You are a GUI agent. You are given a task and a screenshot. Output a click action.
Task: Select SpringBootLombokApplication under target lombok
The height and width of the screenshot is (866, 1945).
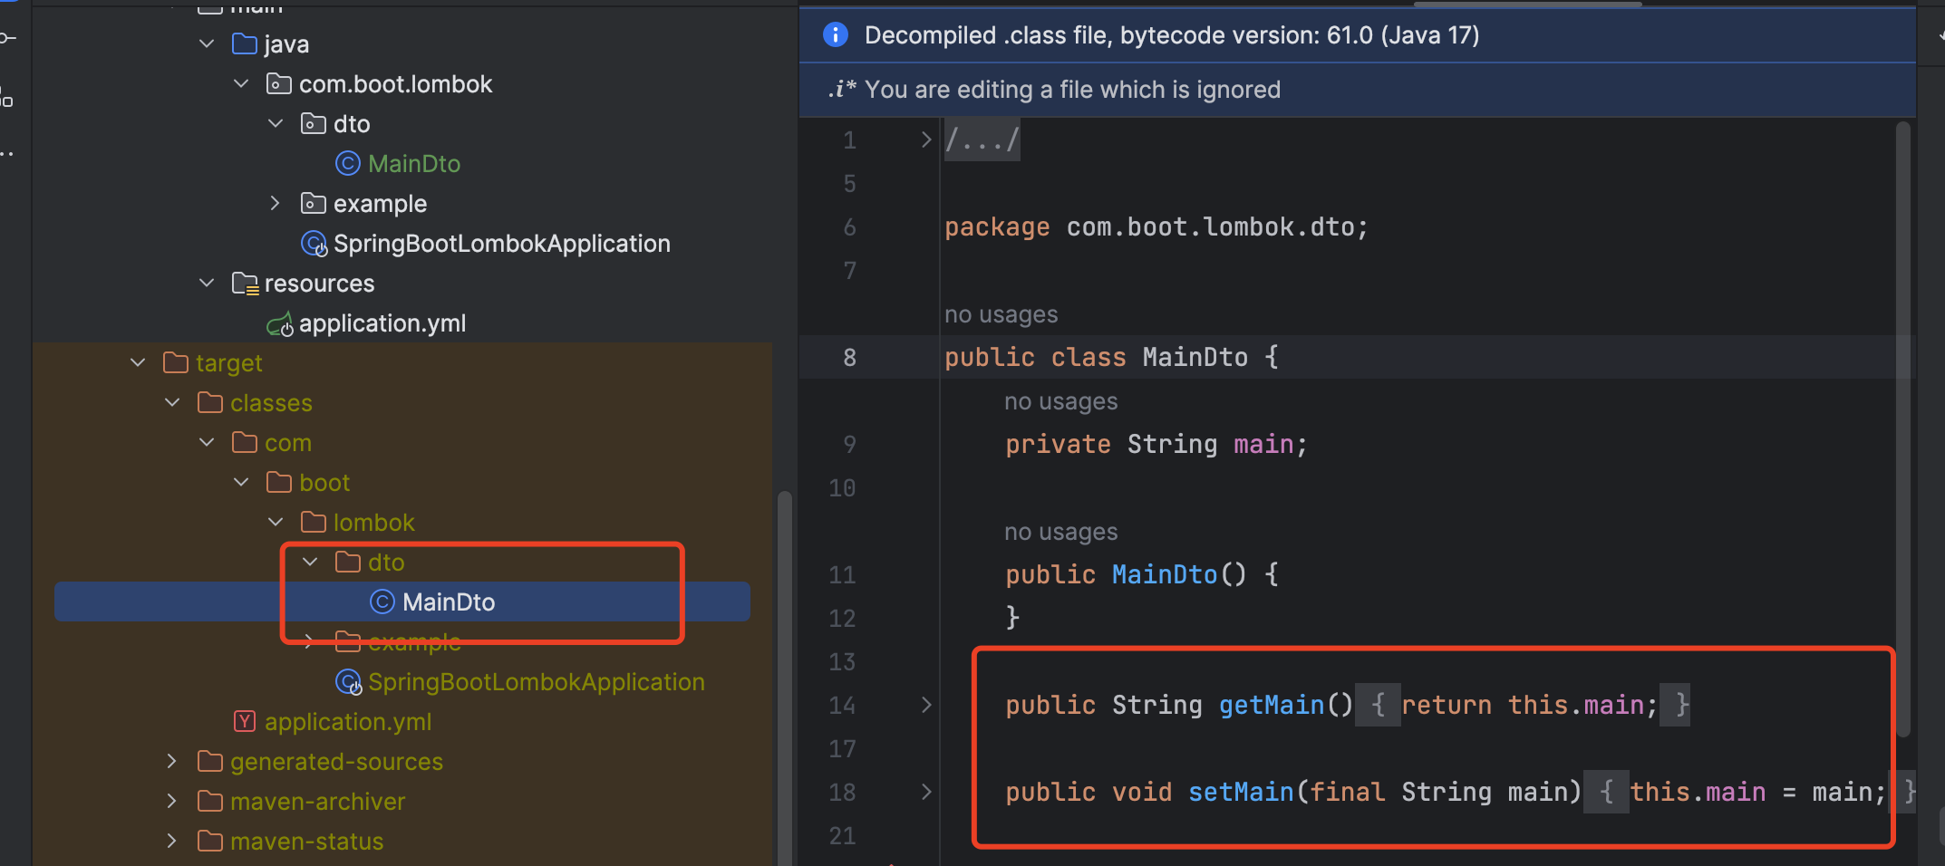pos(536,681)
